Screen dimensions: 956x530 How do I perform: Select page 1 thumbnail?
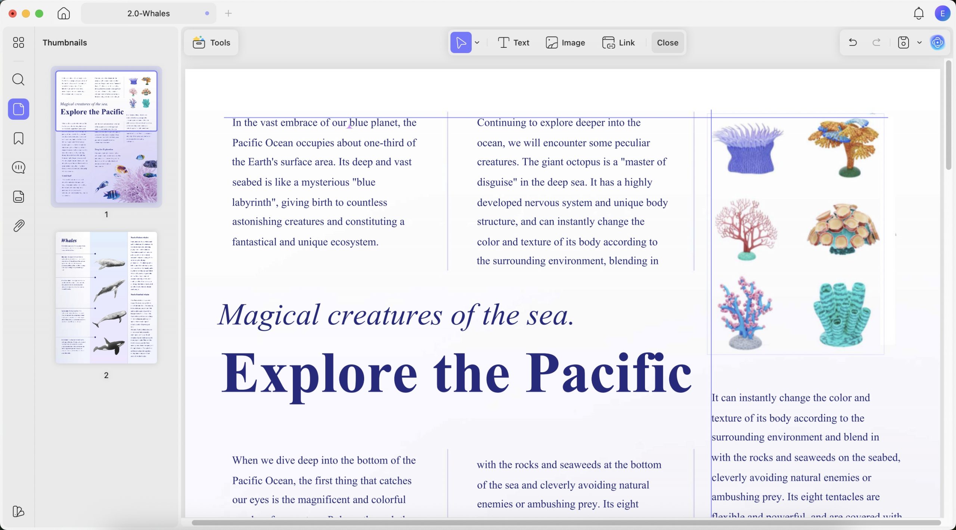(106, 136)
